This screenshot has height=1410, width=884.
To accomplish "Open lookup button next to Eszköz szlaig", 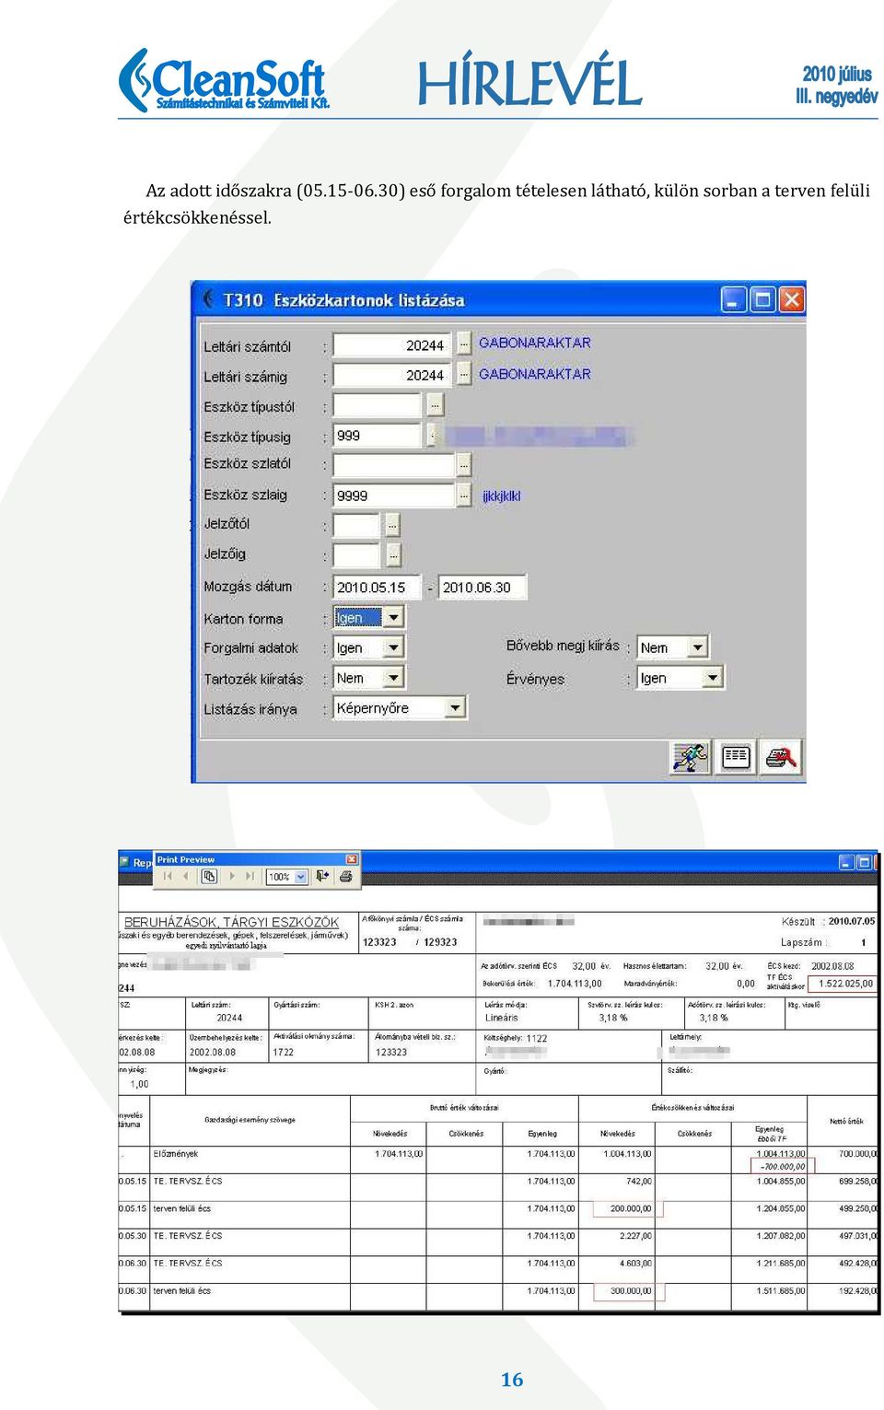I will click(463, 495).
